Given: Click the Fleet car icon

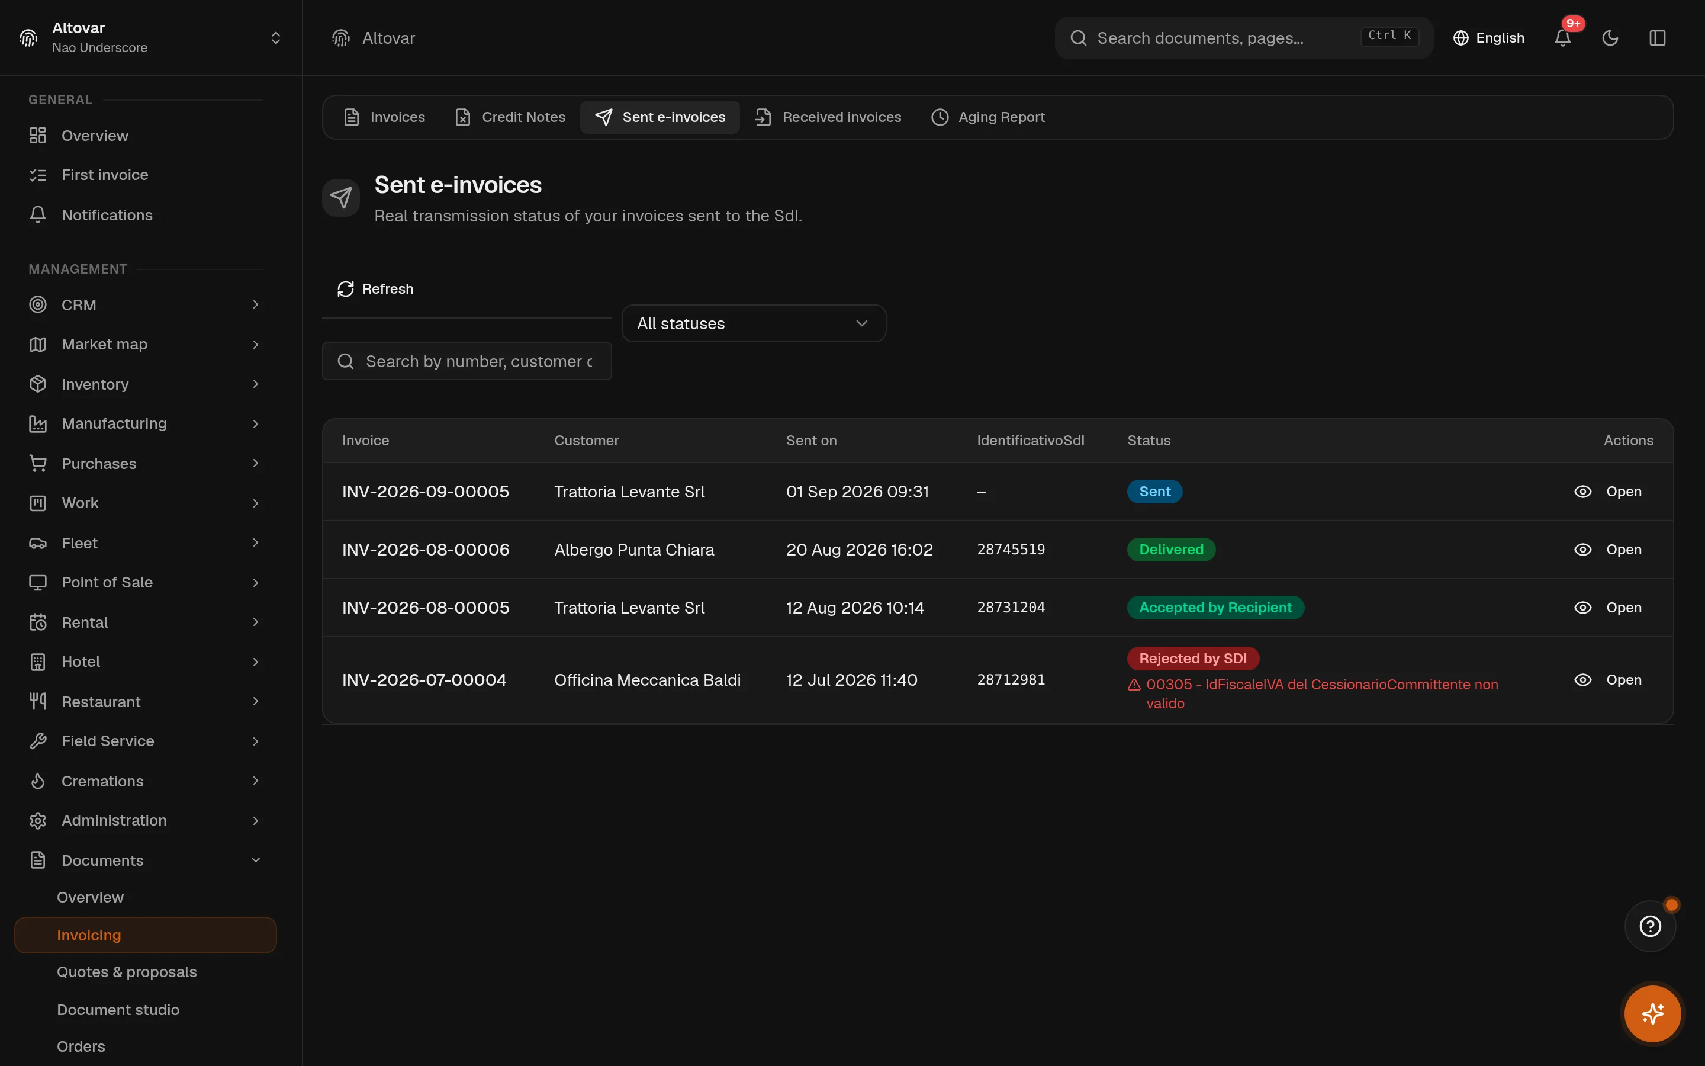Looking at the screenshot, I should pos(38,543).
